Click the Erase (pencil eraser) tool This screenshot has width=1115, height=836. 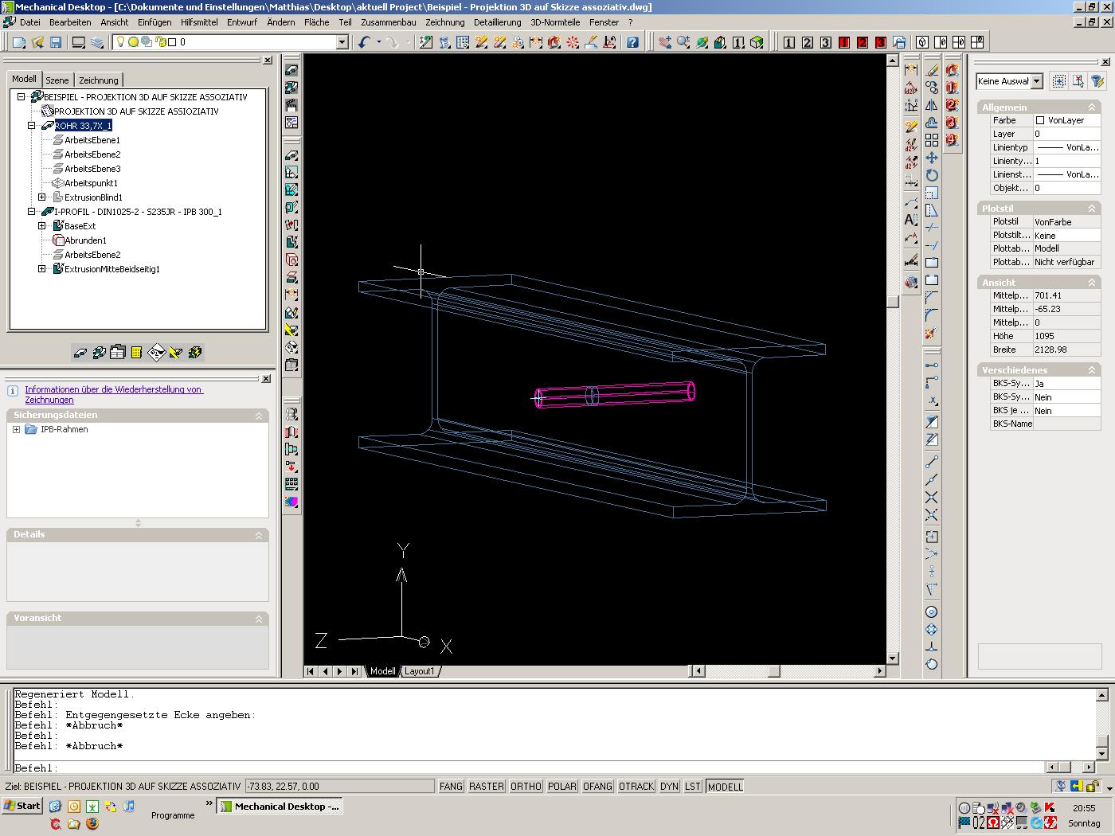(x=932, y=70)
